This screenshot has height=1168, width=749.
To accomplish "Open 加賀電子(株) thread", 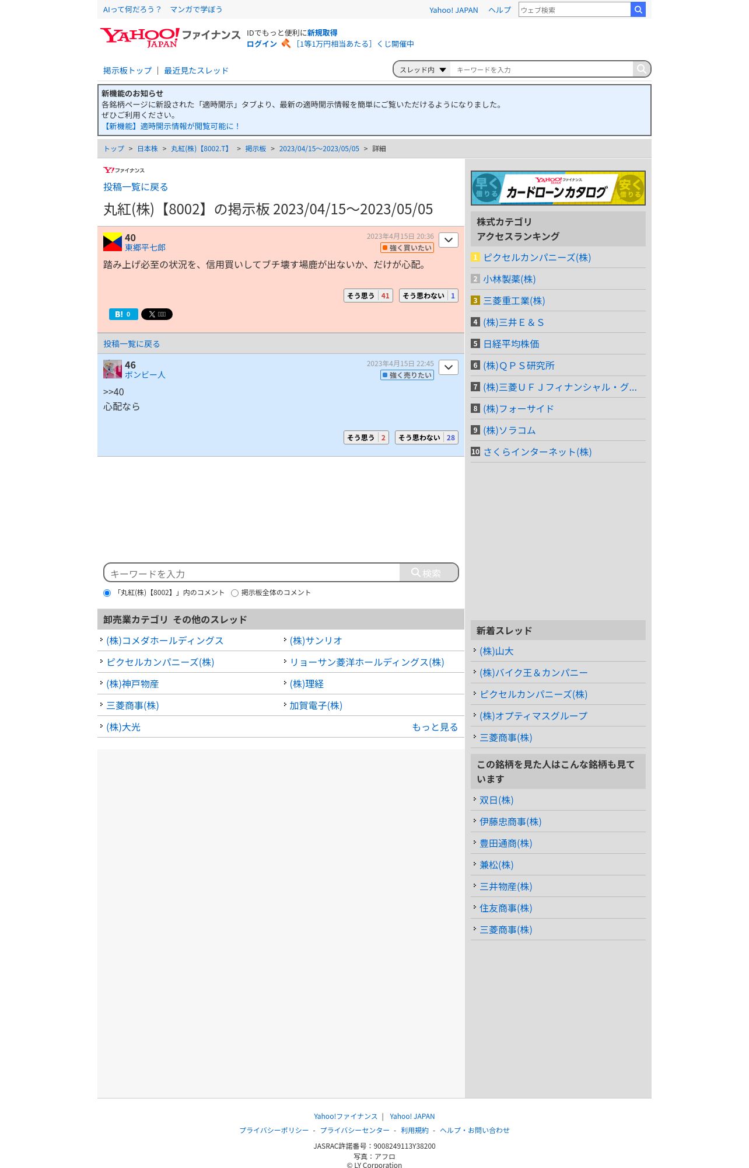I will [x=316, y=705].
